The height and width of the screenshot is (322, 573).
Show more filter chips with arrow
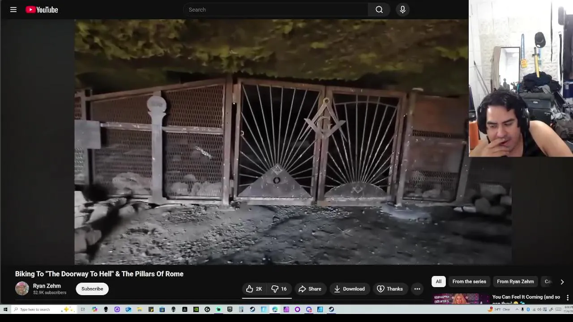(x=562, y=282)
